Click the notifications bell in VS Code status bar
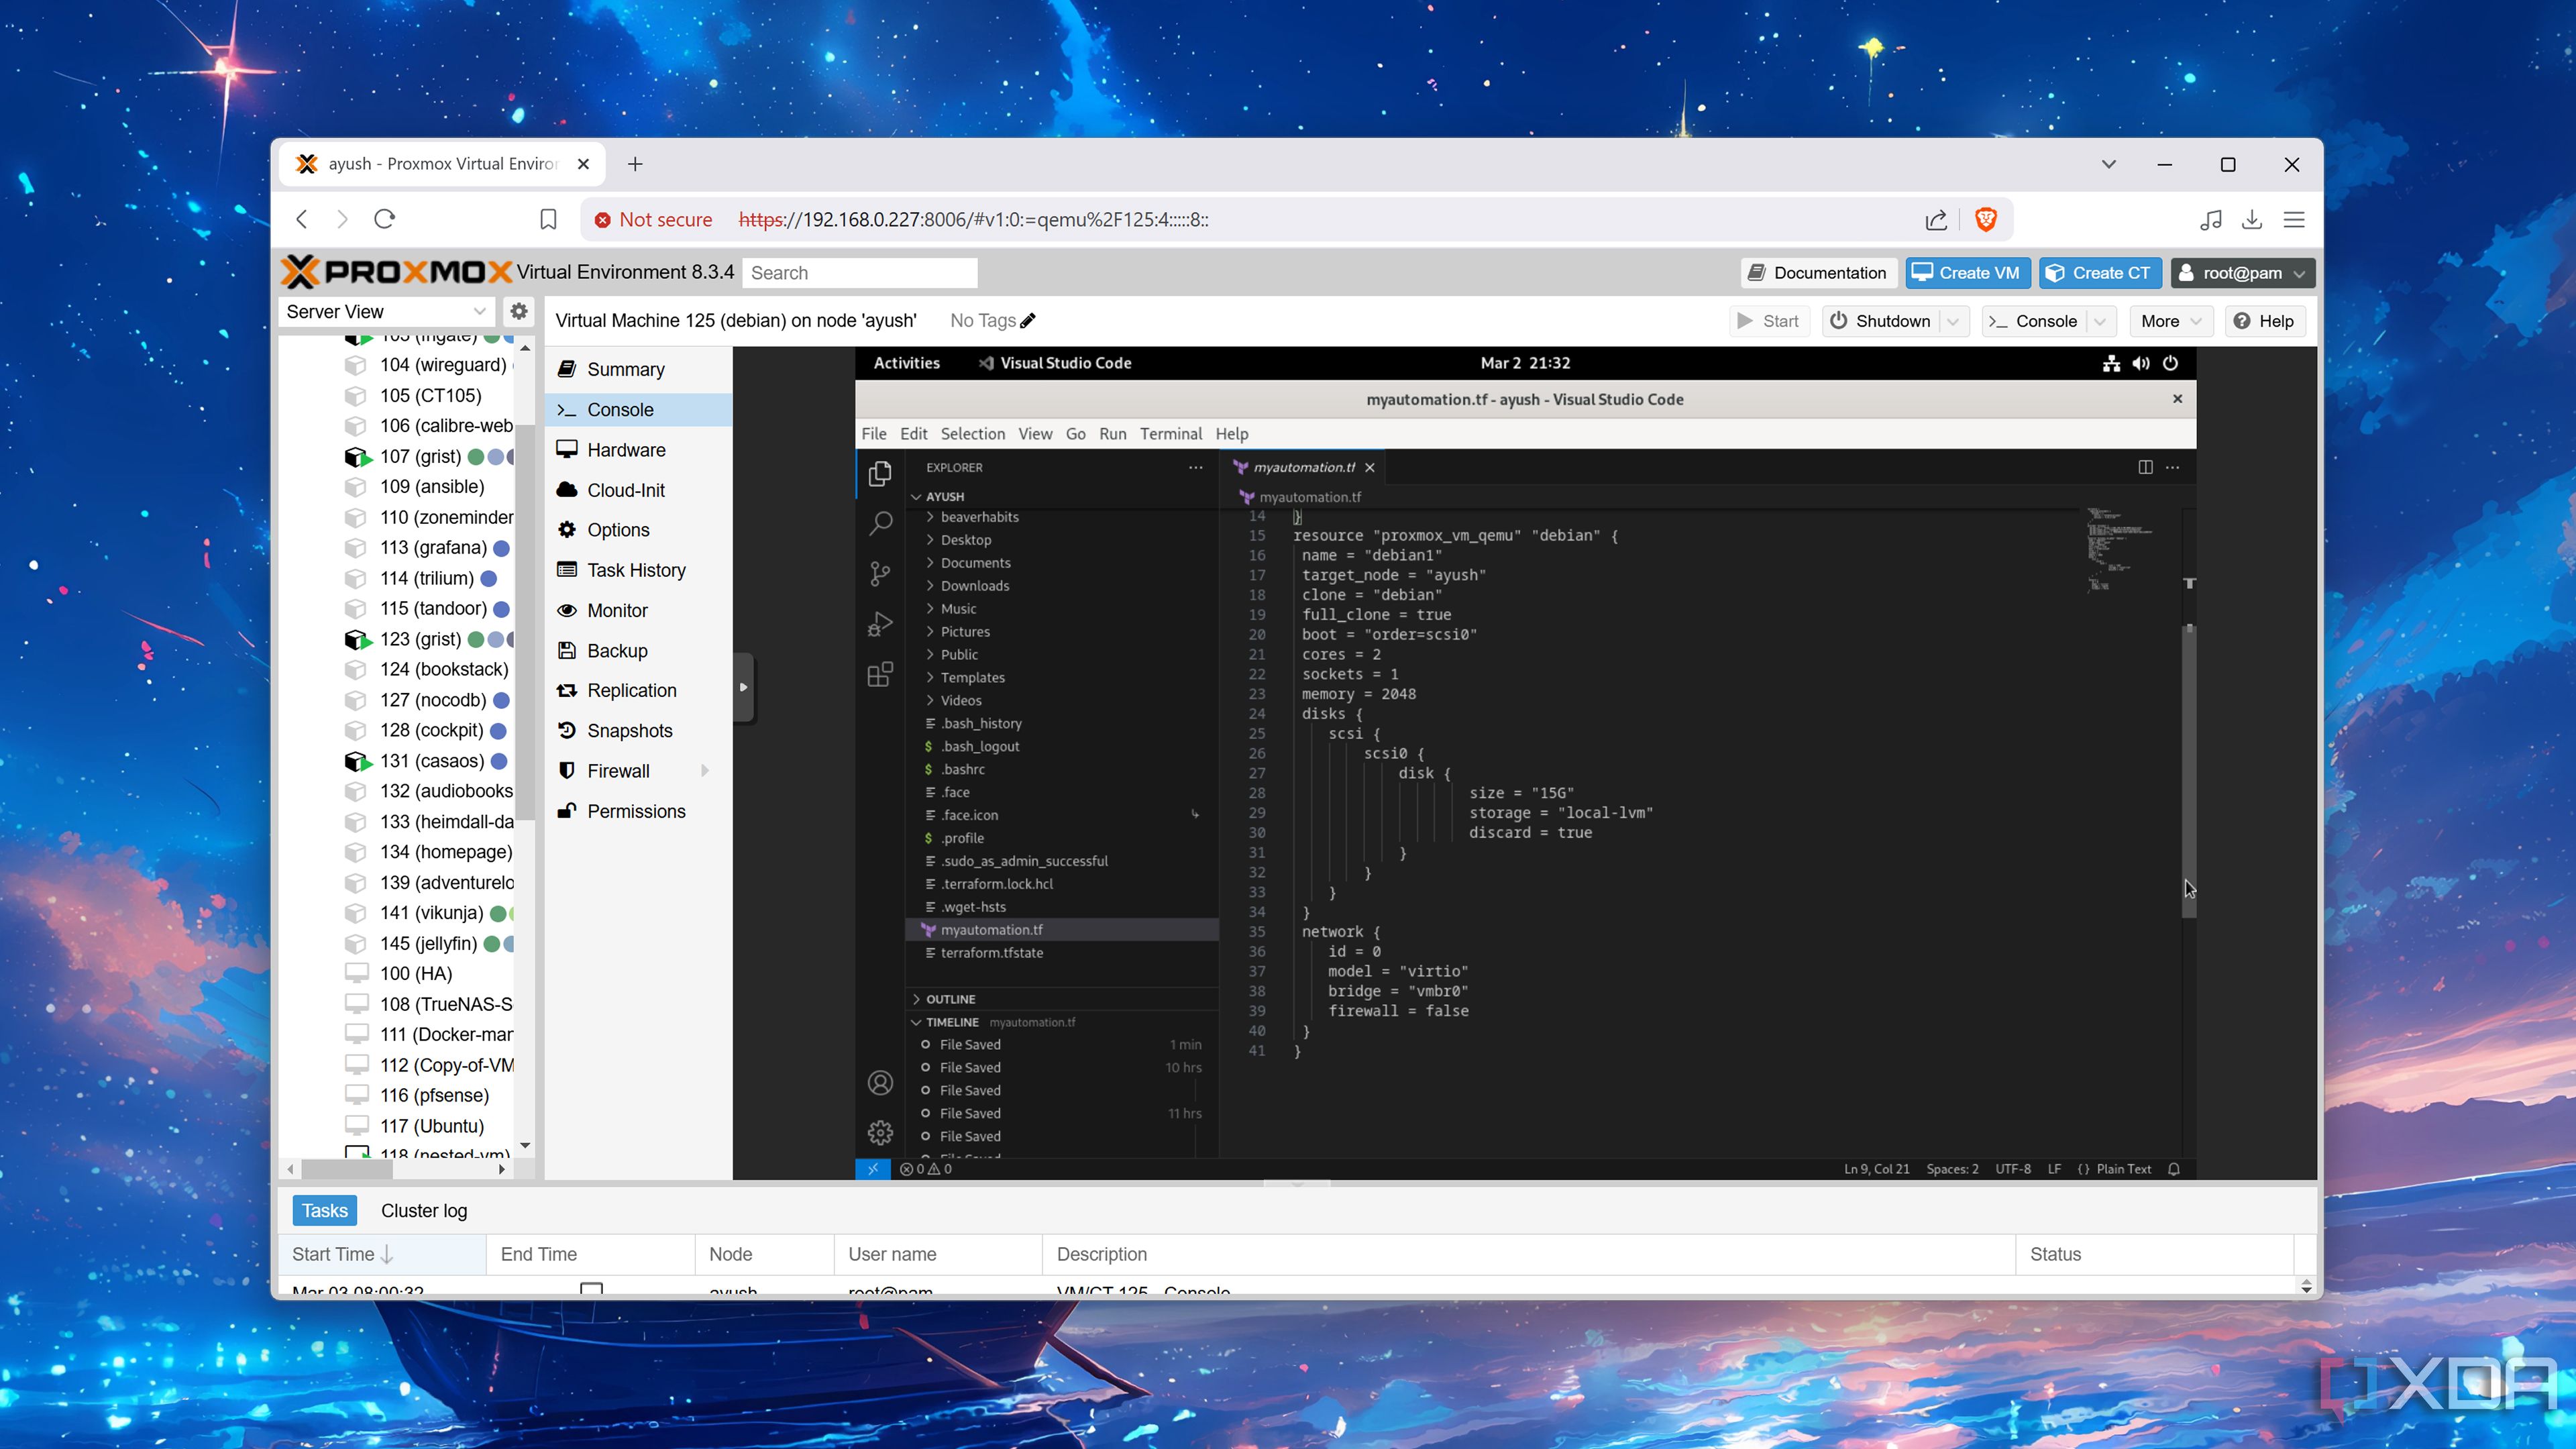 [2174, 1168]
